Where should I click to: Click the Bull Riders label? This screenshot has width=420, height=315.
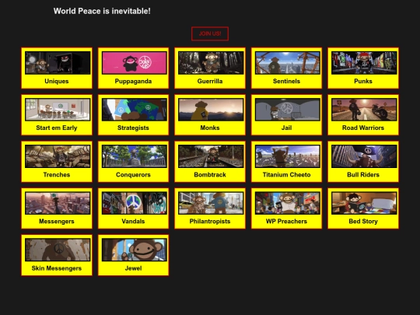363,175
